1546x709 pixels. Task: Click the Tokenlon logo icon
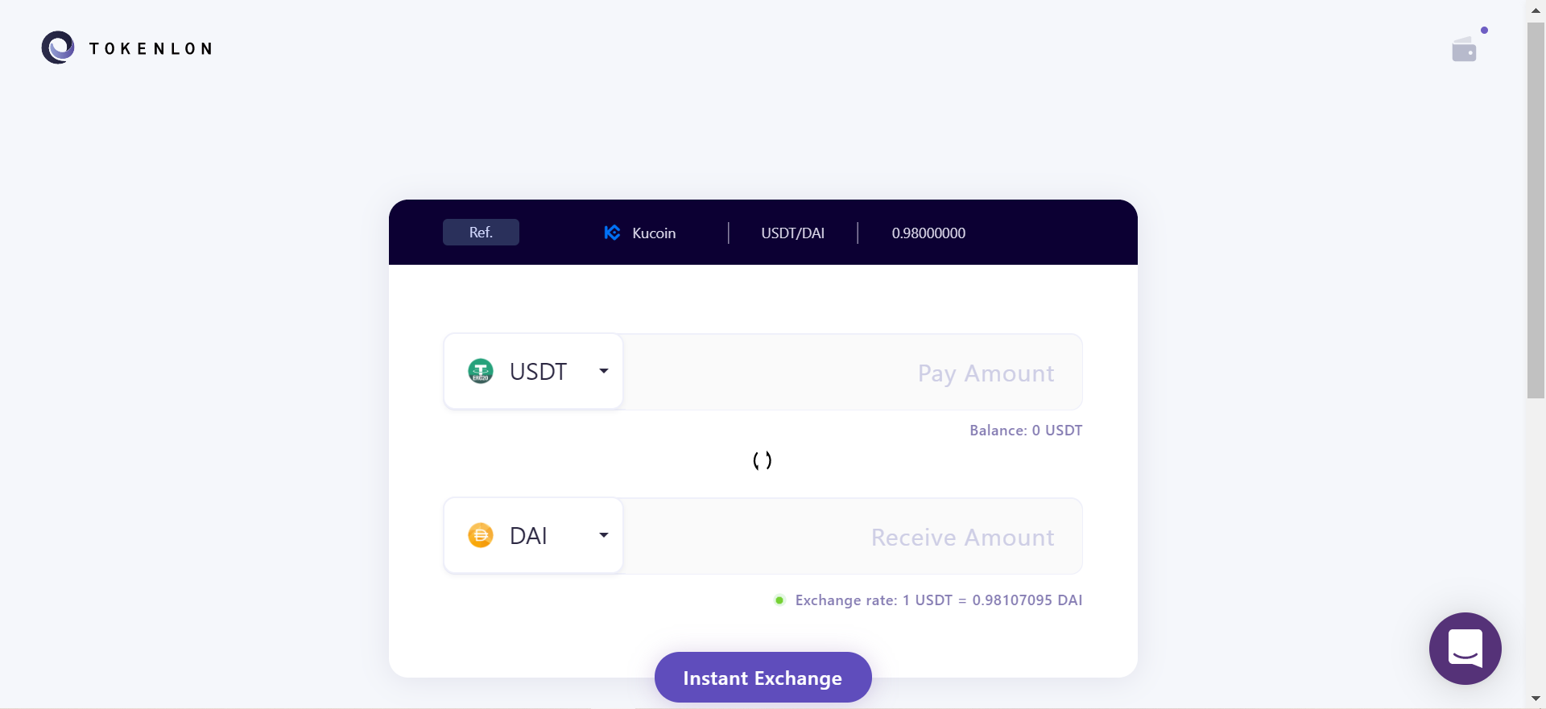[x=58, y=47]
